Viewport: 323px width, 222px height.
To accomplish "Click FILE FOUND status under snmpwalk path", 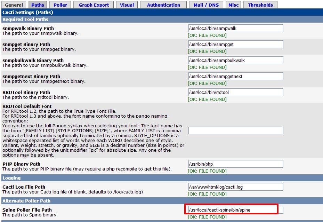I will [207, 35].
